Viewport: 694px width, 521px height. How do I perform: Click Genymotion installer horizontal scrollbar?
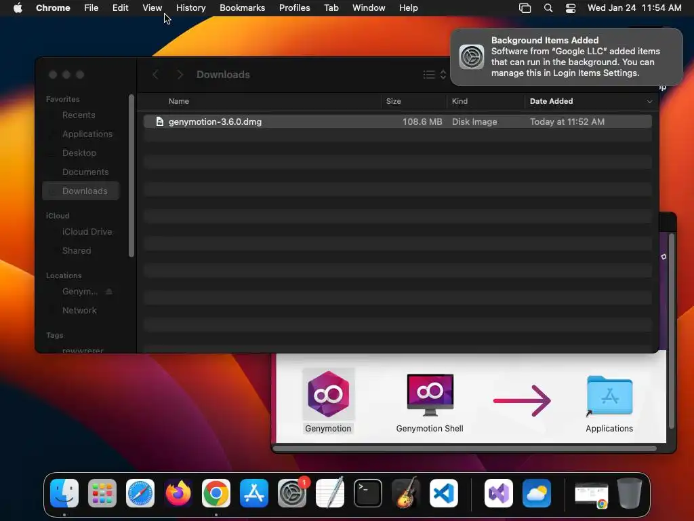pos(465,448)
